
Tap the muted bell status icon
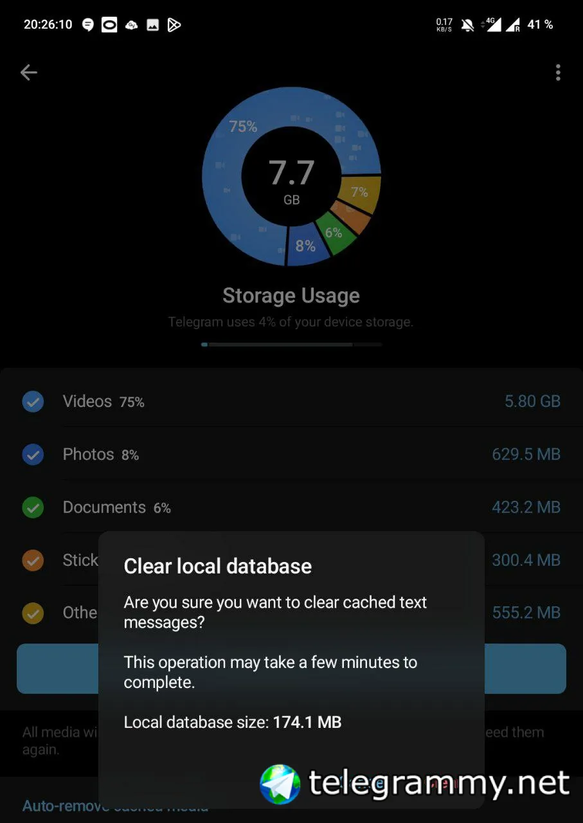point(467,25)
